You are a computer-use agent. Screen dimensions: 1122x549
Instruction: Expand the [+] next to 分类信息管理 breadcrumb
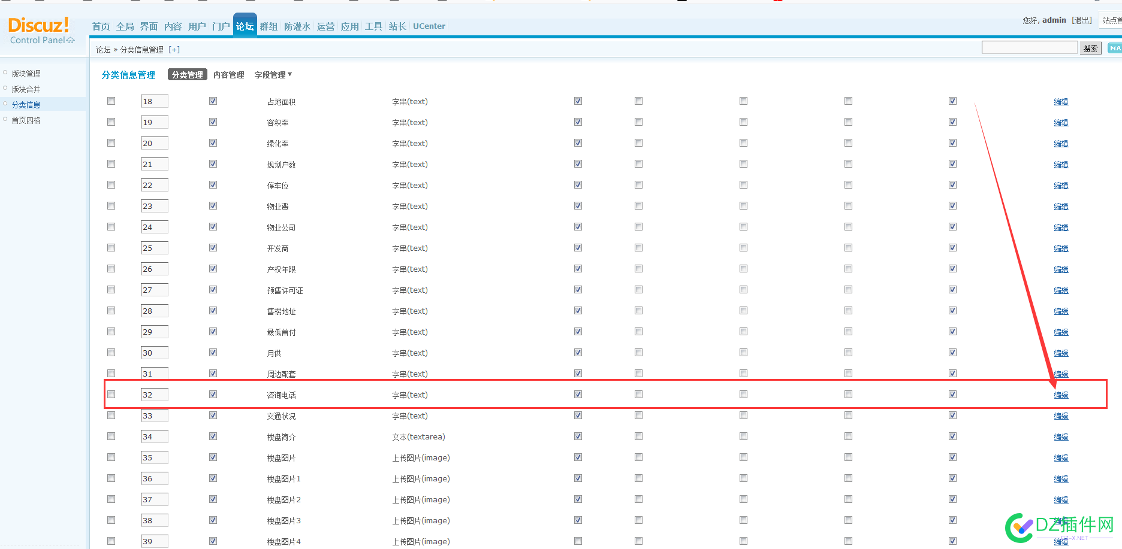(174, 49)
